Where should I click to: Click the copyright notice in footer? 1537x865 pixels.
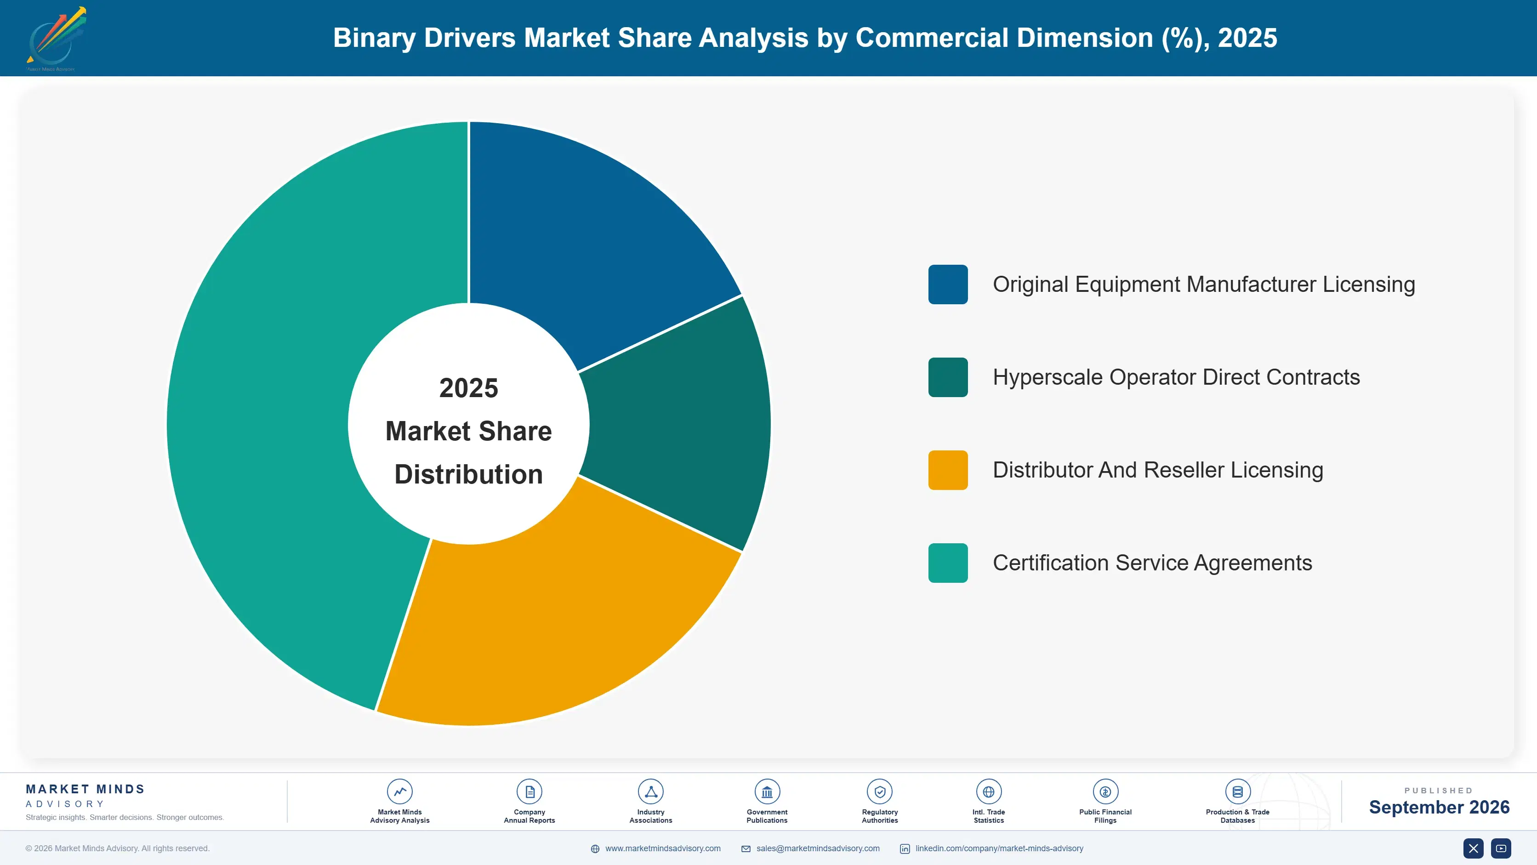click(118, 848)
